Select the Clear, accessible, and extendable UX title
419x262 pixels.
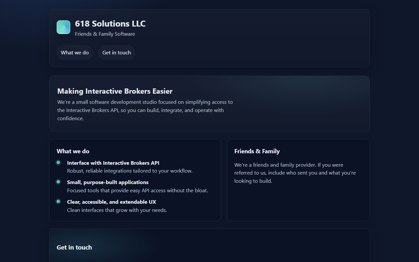112,202
